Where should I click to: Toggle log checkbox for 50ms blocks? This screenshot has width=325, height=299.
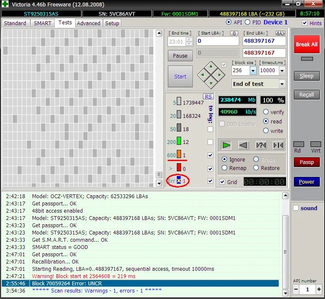click(210, 129)
